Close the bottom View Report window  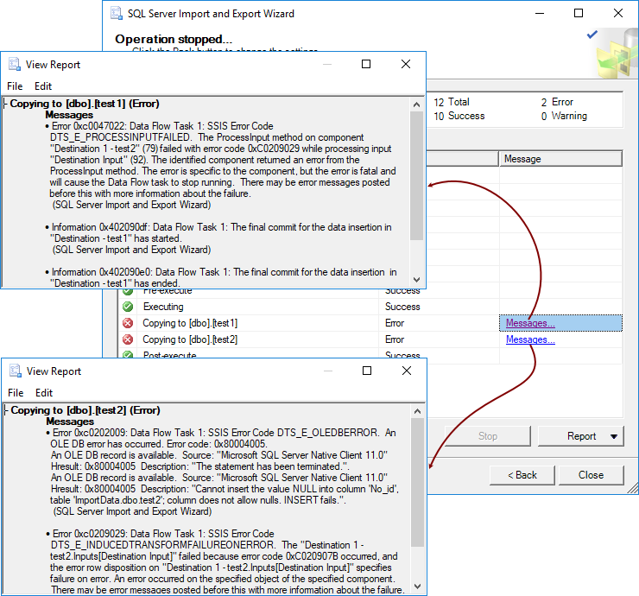coord(407,371)
